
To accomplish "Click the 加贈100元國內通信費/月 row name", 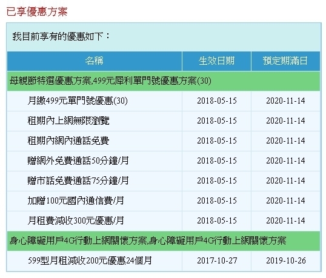I will coord(76,200).
